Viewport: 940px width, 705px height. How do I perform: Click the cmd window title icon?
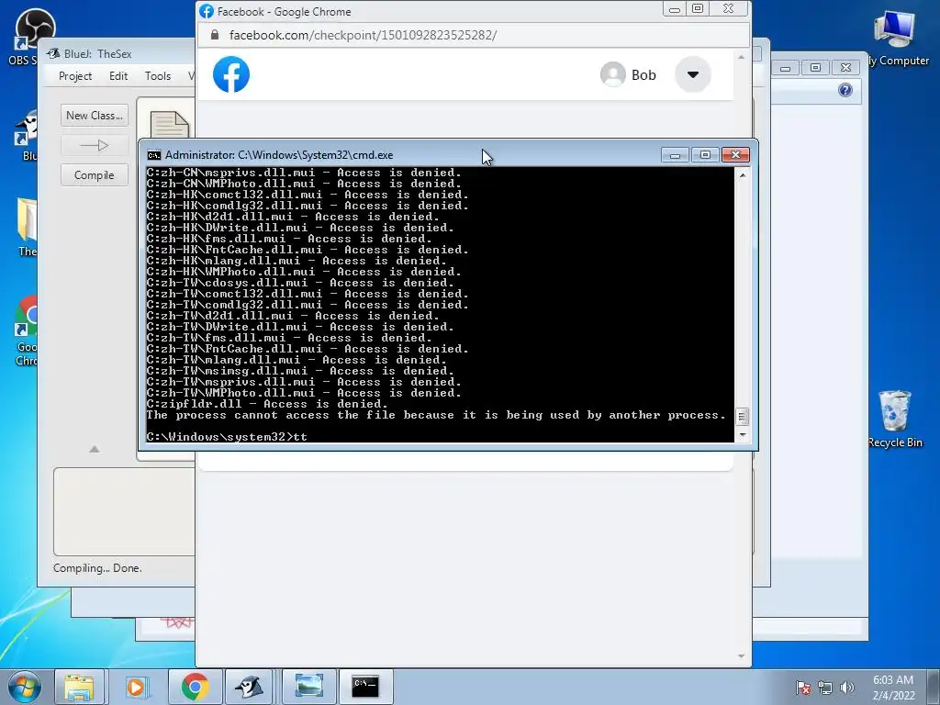(x=154, y=155)
